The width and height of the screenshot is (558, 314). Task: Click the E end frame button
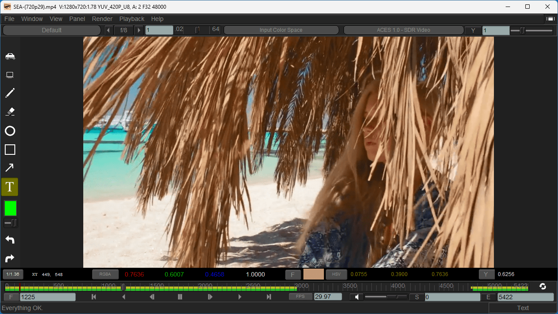tap(489, 297)
